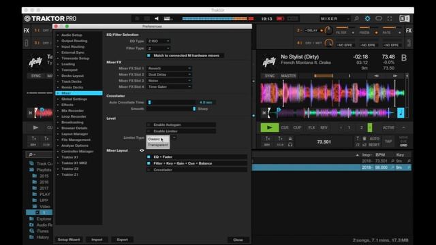Click the CUE button on deck B
This screenshot has width=436, height=245.
pos(285,127)
